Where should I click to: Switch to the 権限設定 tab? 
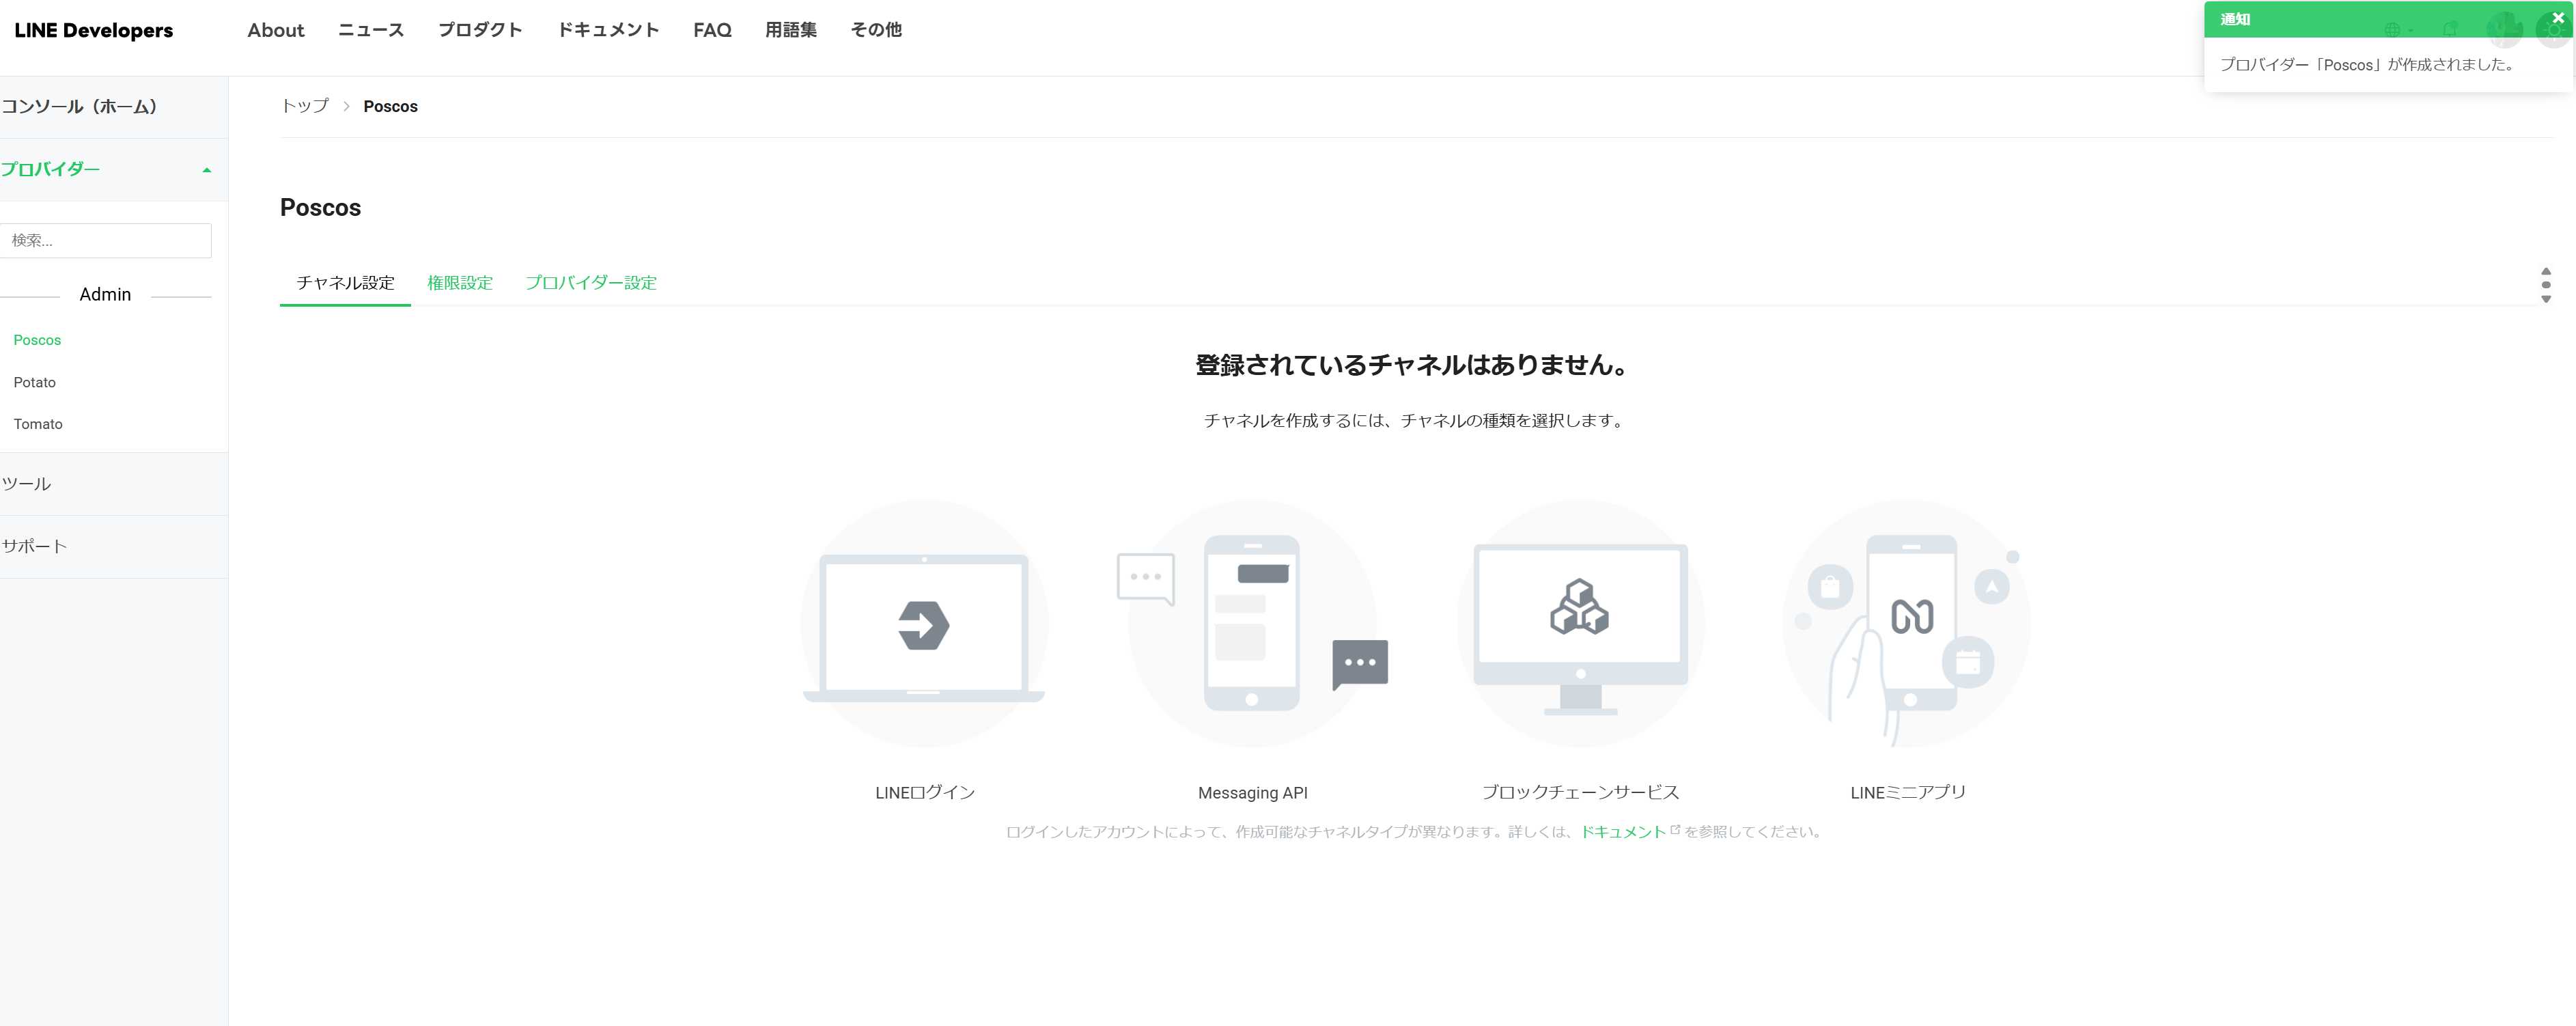click(x=460, y=283)
